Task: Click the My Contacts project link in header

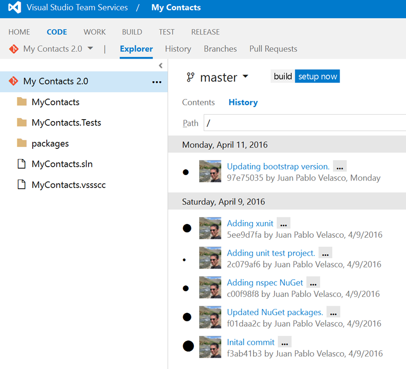Action: [176, 7]
